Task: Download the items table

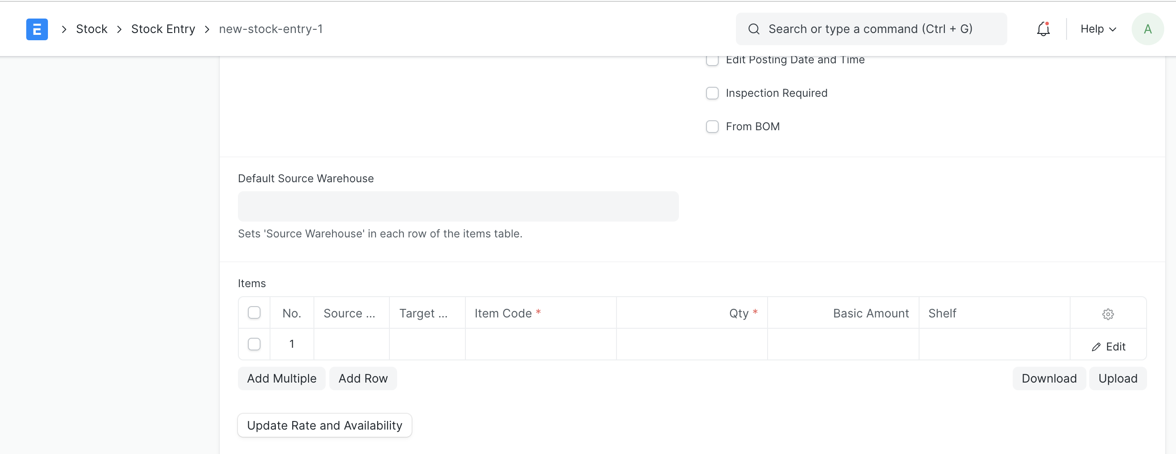Action: [1048, 378]
